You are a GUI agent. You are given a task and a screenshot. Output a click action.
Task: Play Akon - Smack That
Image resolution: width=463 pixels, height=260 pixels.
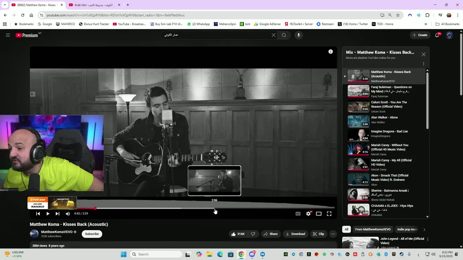click(x=385, y=179)
